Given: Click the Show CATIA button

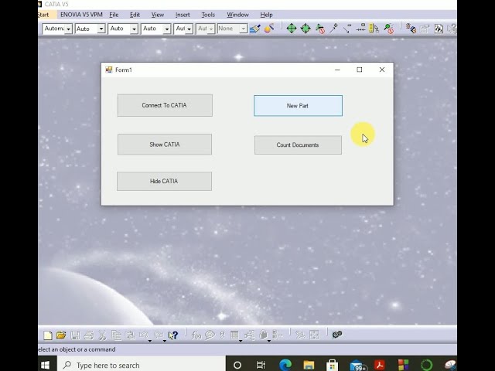Looking at the screenshot, I should [x=165, y=145].
